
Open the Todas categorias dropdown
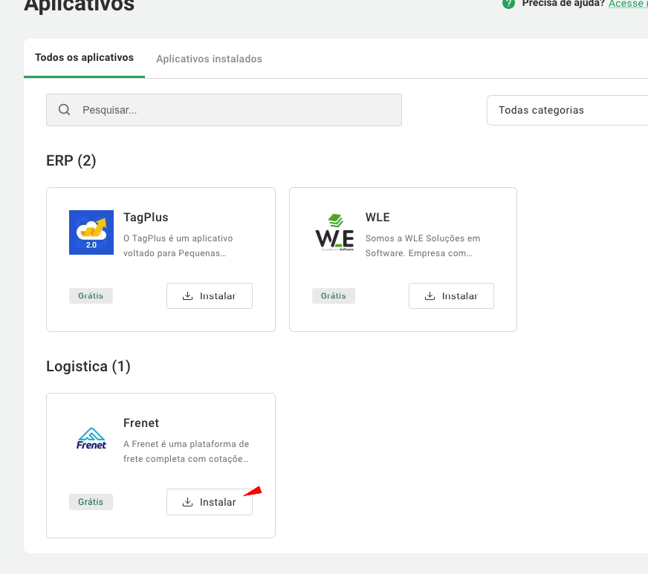point(566,110)
